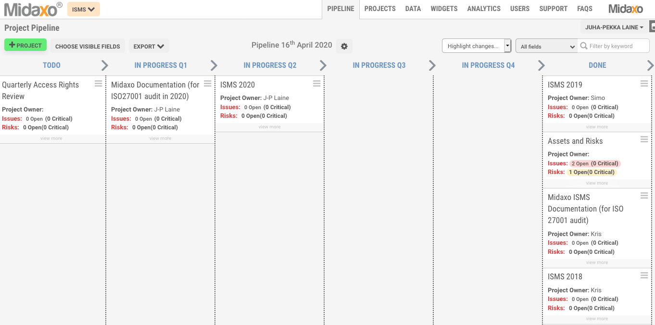Click CHOOSE VISIBLE FIELDS button
The height and width of the screenshot is (325, 655).
click(x=88, y=46)
